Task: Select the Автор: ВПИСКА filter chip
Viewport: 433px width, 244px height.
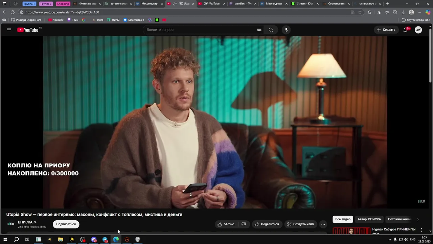Action: pyautogui.click(x=369, y=219)
